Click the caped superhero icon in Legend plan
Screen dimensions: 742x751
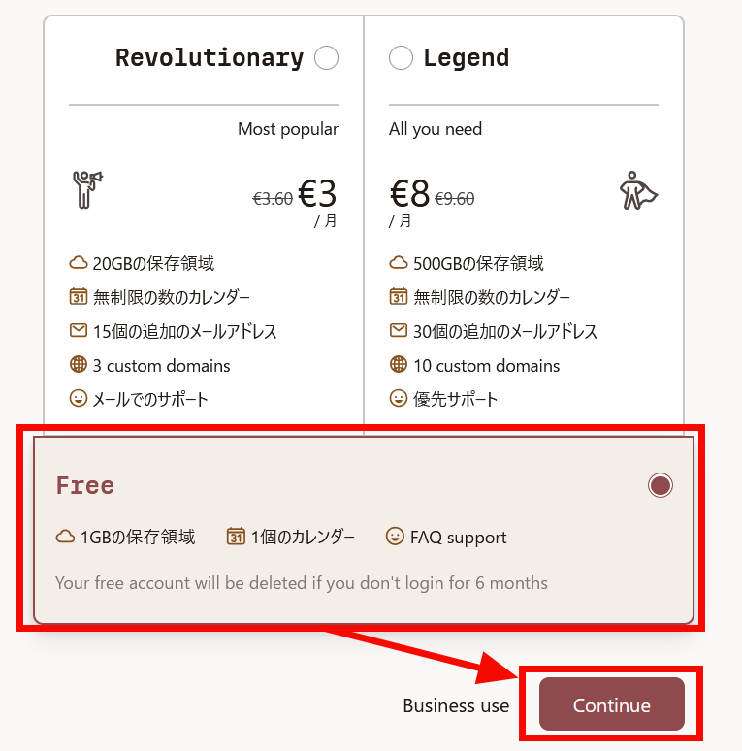(638, 190)
